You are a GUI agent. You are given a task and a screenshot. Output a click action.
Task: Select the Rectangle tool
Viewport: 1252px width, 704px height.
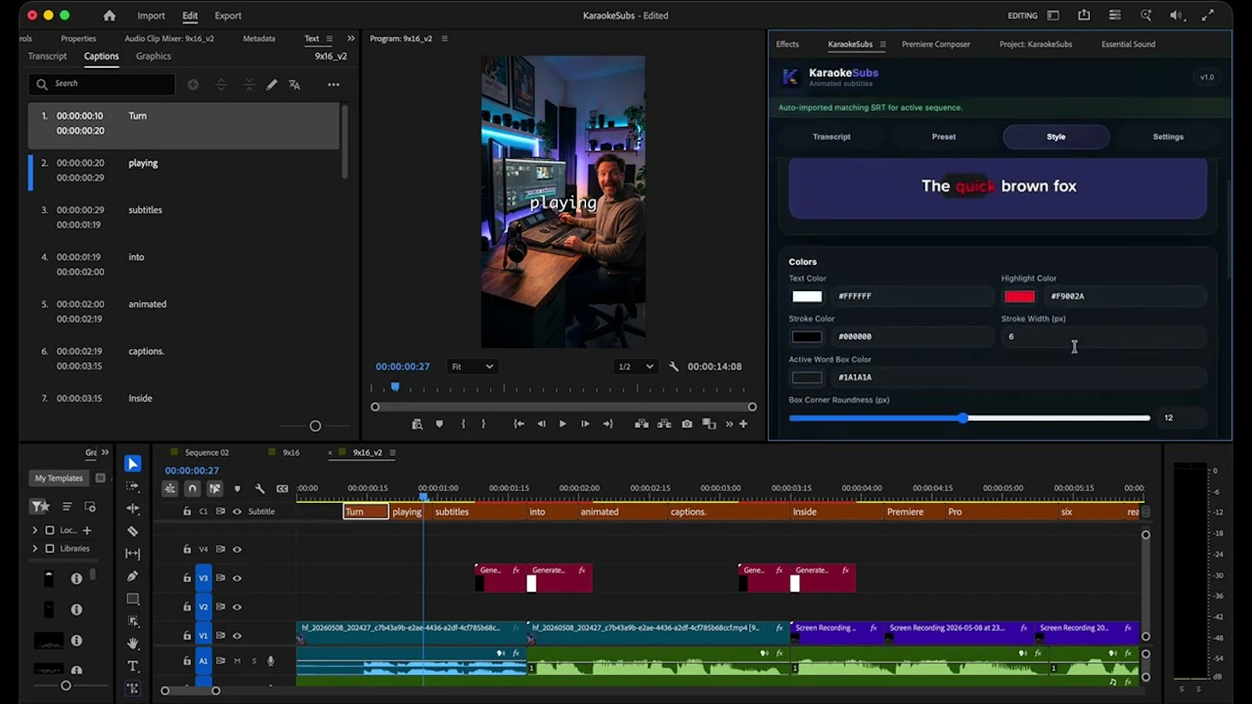(x=133, y=599)
